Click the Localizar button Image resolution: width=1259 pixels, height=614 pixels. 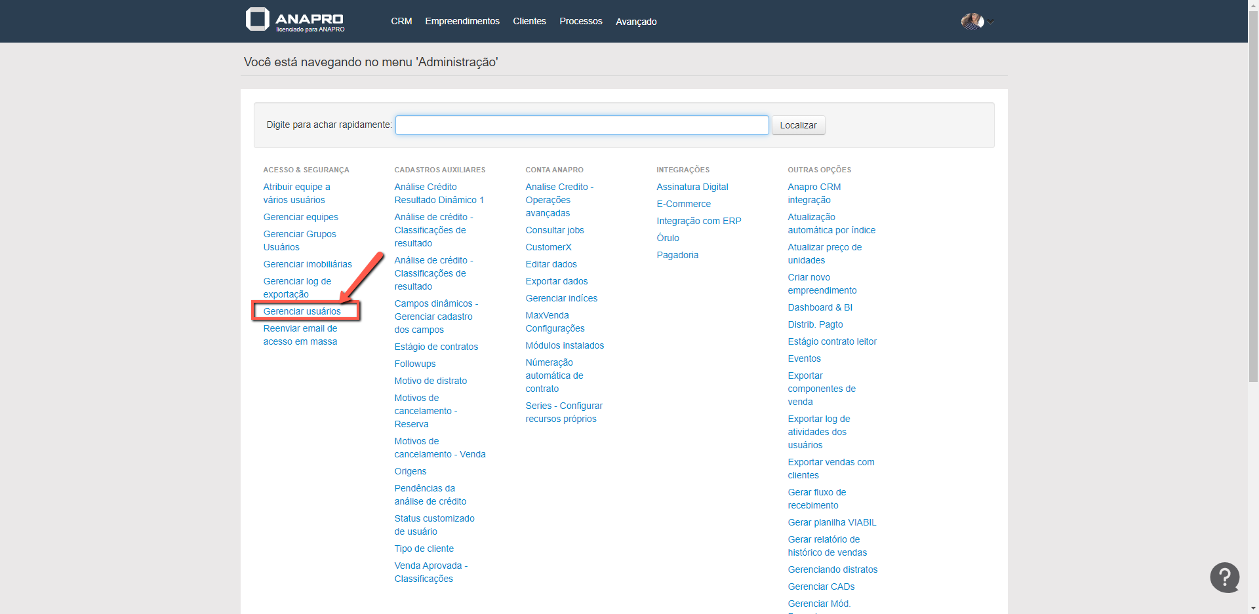coord(797,125)
